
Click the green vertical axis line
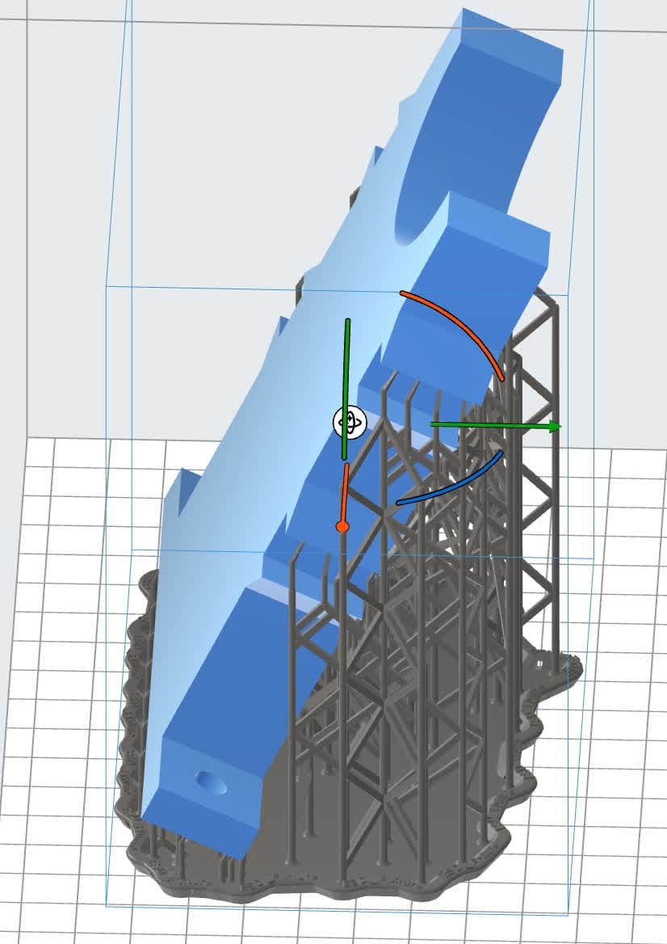pyautogui.click(x=346, y=389)
